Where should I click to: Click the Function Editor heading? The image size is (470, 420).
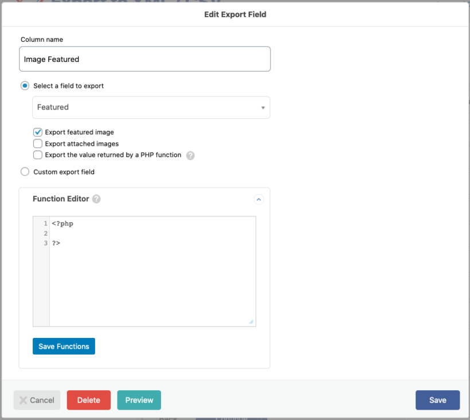click(x=61, y=199)
